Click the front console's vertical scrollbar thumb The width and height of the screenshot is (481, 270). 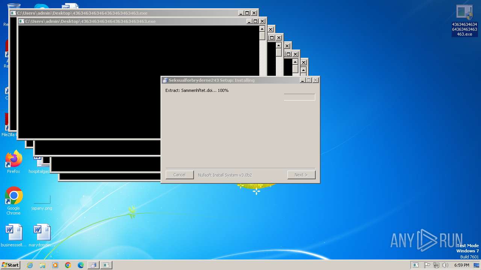[262, 36]
